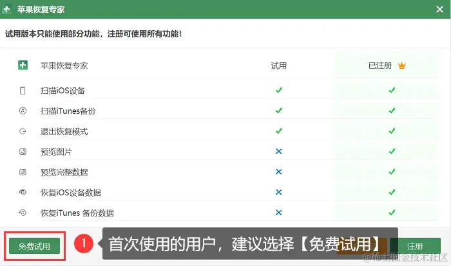Click the 试用 checkmark for 退出恢复模式
The width and height of the screenshot is (451, 266).
279,131
